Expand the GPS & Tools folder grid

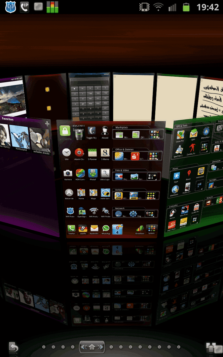tap(204, 147)
